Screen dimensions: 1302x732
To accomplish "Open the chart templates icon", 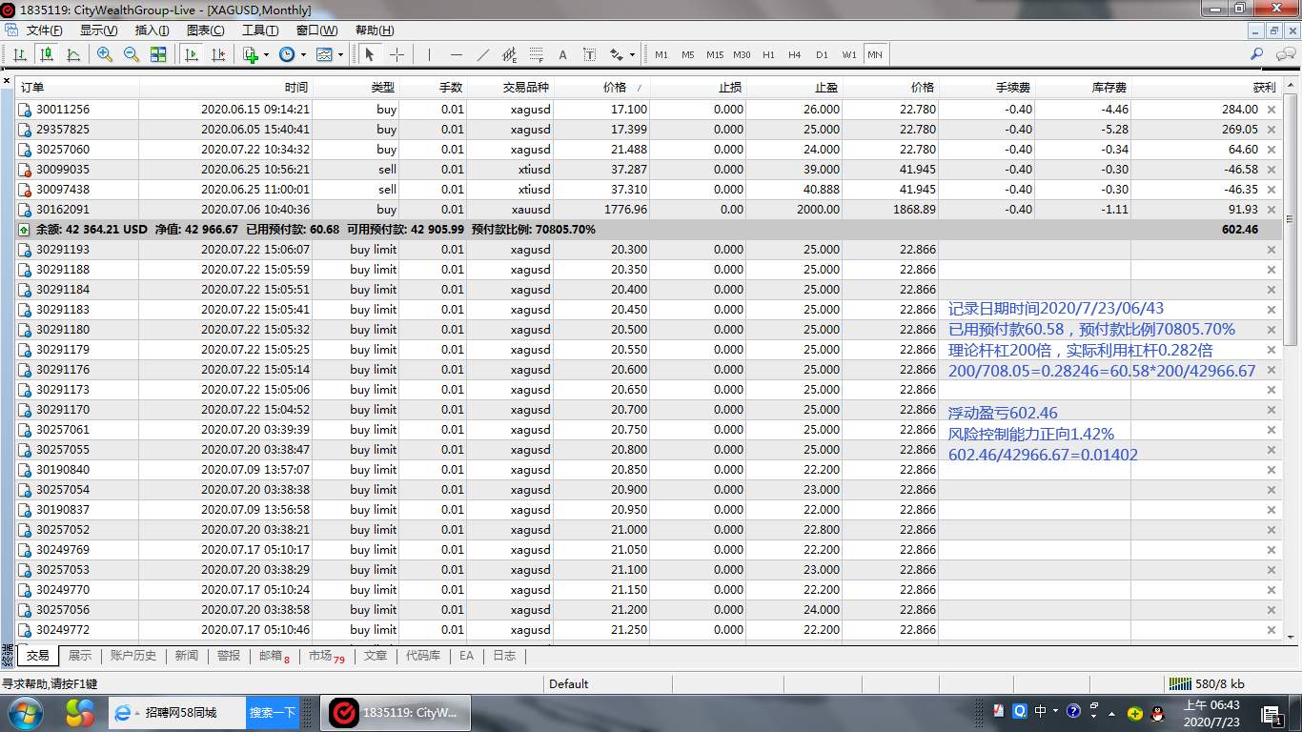I will point(324,54).
